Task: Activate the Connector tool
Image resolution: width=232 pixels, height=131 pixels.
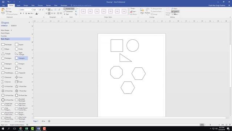Action: (x=68, y=11)
